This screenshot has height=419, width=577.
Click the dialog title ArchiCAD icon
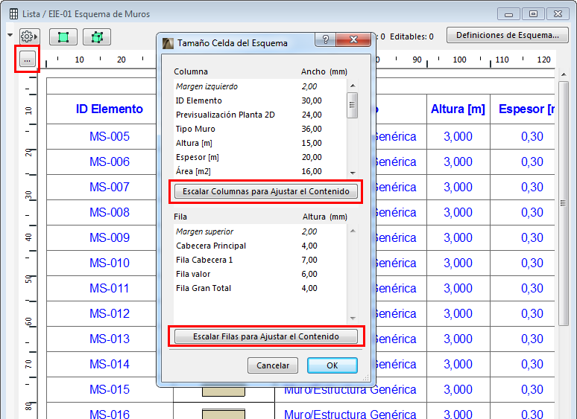point(168,43)
